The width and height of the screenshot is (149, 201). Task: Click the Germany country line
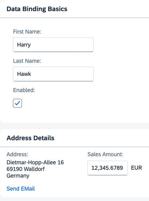point(18,176)
